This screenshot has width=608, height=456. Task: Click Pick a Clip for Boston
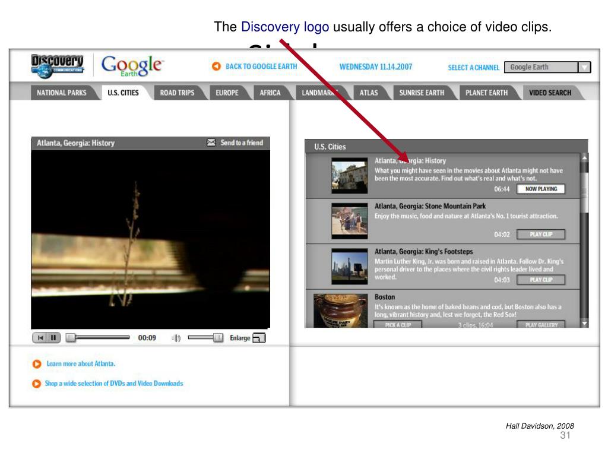click(398, 325)
